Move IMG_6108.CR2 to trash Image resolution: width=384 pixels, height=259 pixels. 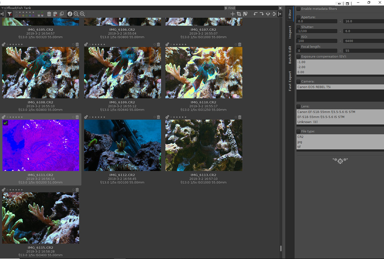coord(77,45)
